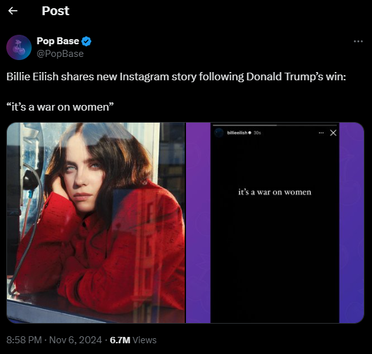
Task: Open the Instagram story screenshot image
Action: pos(275,223)
